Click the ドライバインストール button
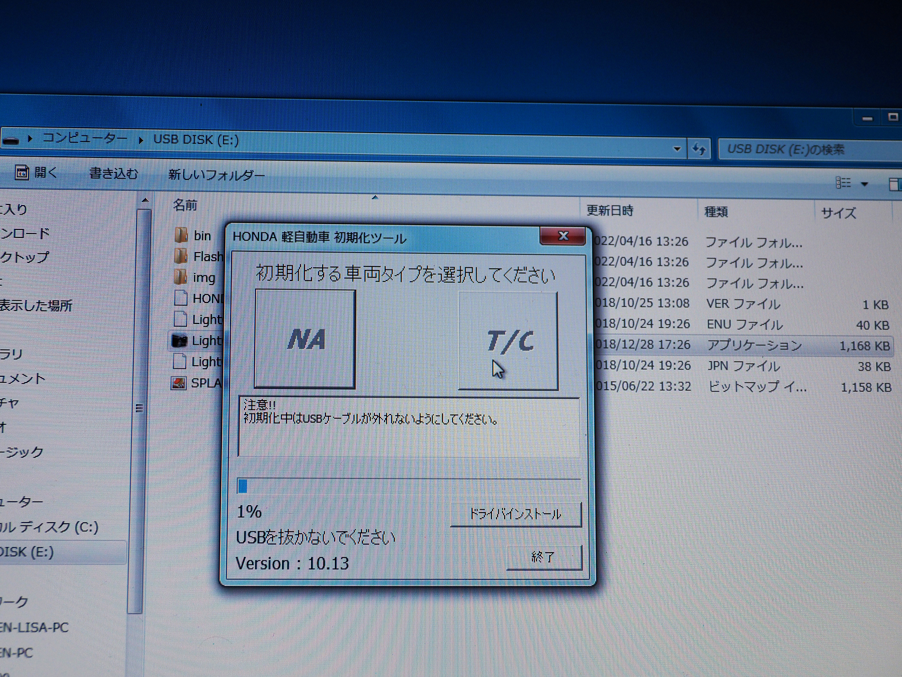The height and width of the screenshot is (677, 902). [x=516, y=514]
